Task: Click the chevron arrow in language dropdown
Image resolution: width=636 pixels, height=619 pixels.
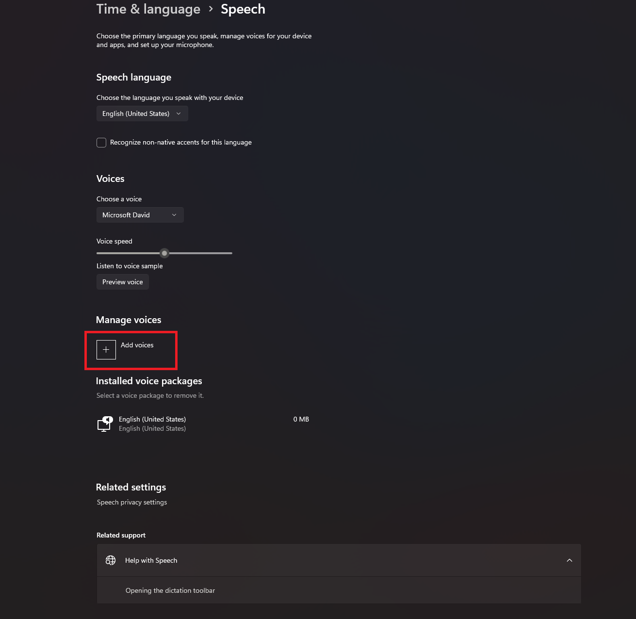Action: point(179,114)
